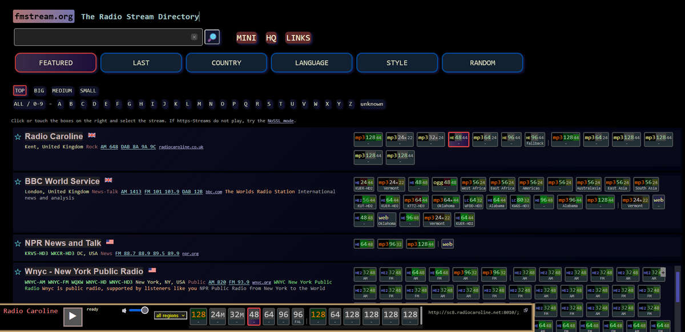Select BBC East Africa mp3 stream box
The height and width of the screenshot is (332, 685).
pyautogui.click(x=503, y=184)
